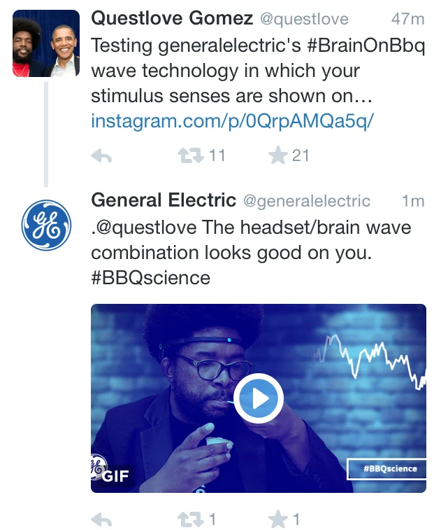Open the General Electric GE logo avatar
This screenshot has width=441, height=530.
[x=46, y=225]
